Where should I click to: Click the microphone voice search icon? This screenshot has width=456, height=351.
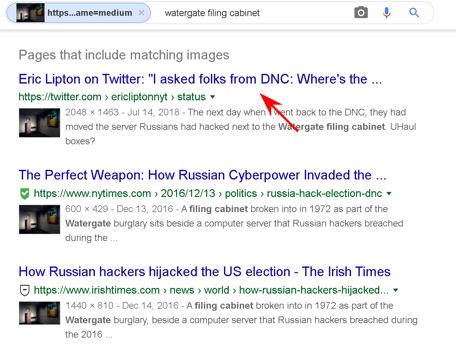pos(387,13)
